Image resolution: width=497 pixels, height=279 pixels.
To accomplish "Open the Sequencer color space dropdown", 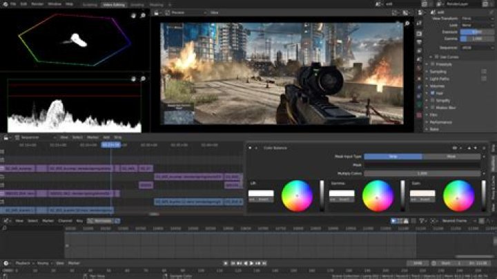I will (477, 48).
